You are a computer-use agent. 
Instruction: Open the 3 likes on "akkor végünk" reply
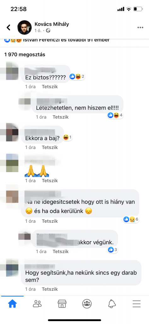pos(112,250)
